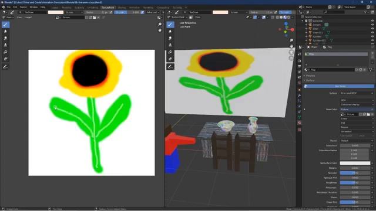Switch to the Layout workspace tab
This screenshot has width=376, height=211.
[x=55, y=8]
